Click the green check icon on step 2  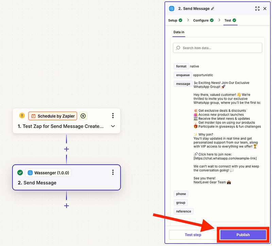pyautogui.click(x=20, y=173)
